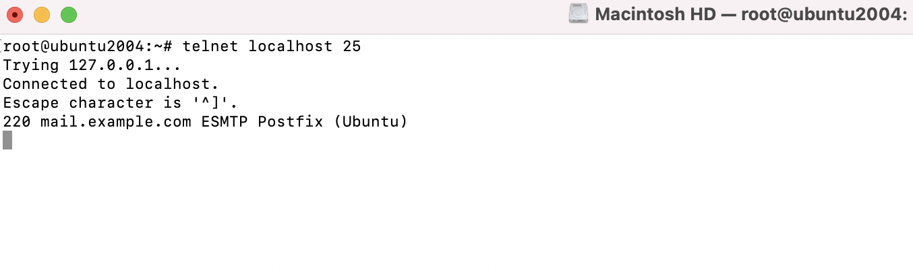This screenshot has height=268, width=913.
Task: Click the root@ubuntu2004 shell prompt
Action: coord(88,46)
